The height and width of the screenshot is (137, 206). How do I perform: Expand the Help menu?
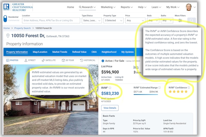coord(142,7)
